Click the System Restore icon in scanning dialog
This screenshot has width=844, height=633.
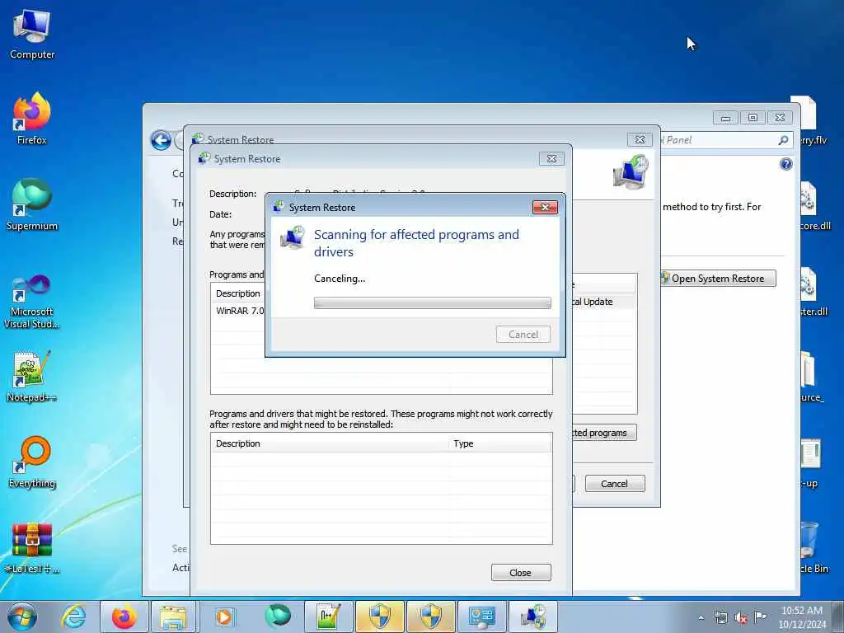point(293,238)
